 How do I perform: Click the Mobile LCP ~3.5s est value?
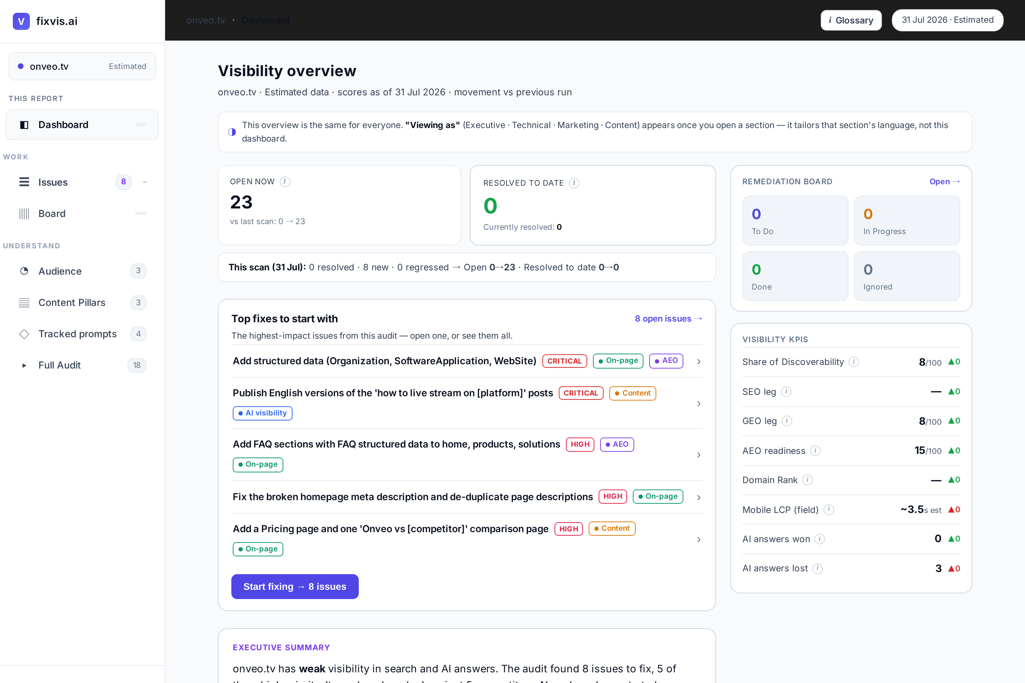click(x=921, y=509)
